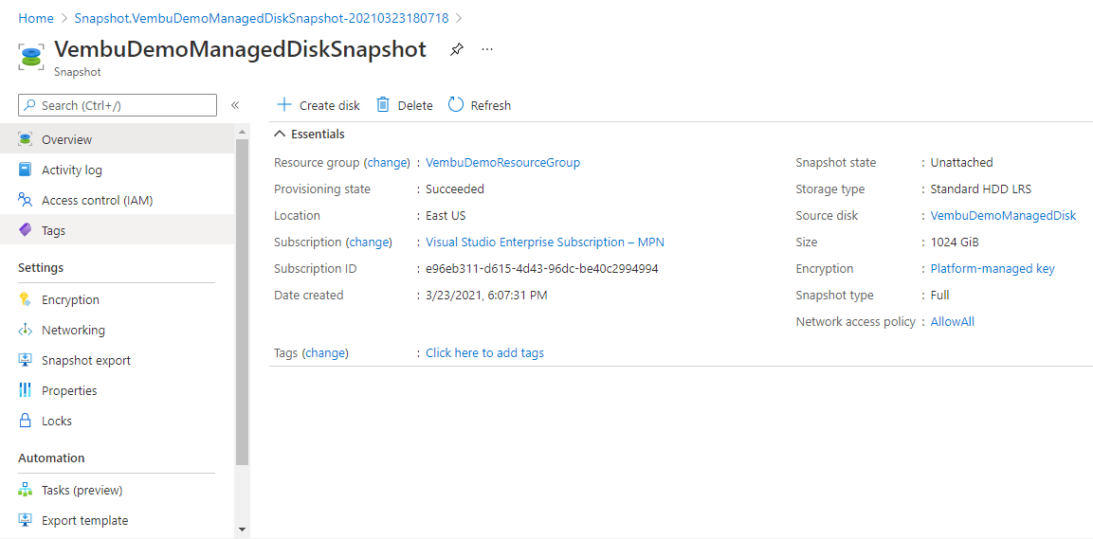Collapse the Essentials section
Image resolution: width=1093 pixels, height=539 pixels.
pos(280,135)
